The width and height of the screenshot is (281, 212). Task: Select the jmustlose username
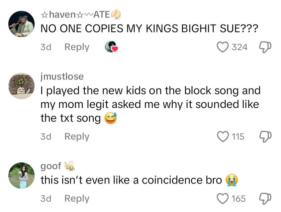(x=62, y=77)
